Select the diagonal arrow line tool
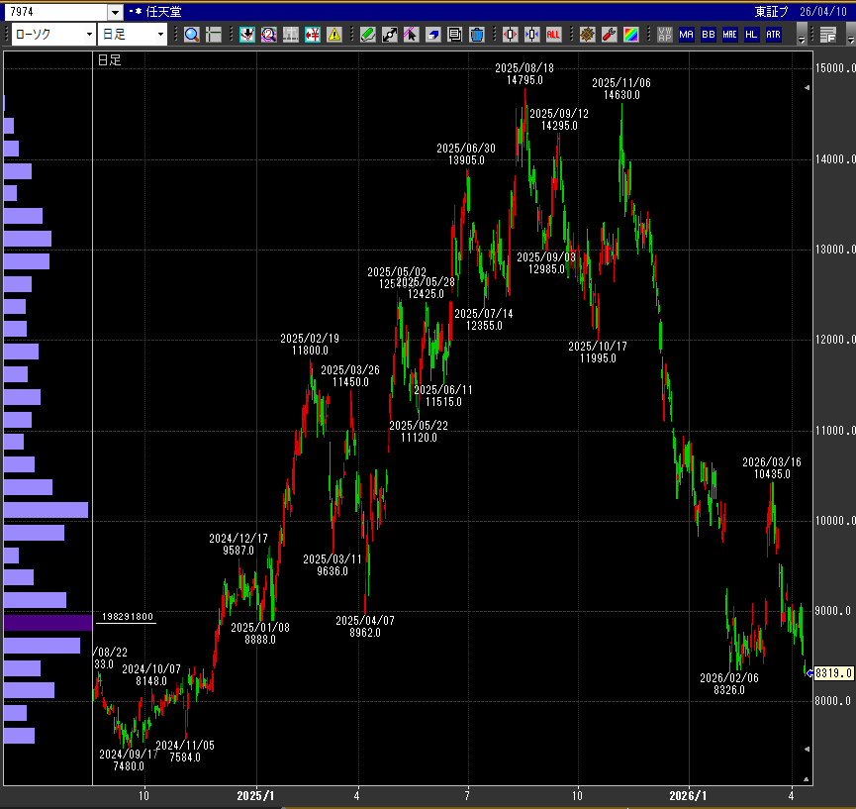 click(x=390, y=35)
